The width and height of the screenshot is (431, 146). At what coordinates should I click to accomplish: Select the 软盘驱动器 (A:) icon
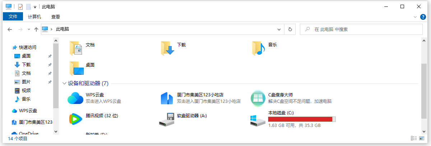click(167, 120)
